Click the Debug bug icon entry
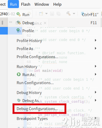102x128 pixels. click(x=19, y=23)
